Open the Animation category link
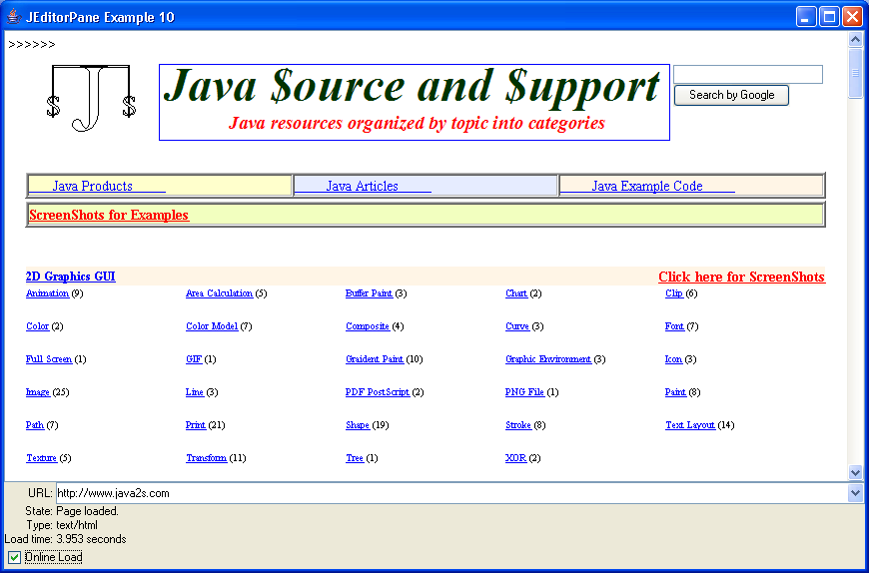 point(47,293)
